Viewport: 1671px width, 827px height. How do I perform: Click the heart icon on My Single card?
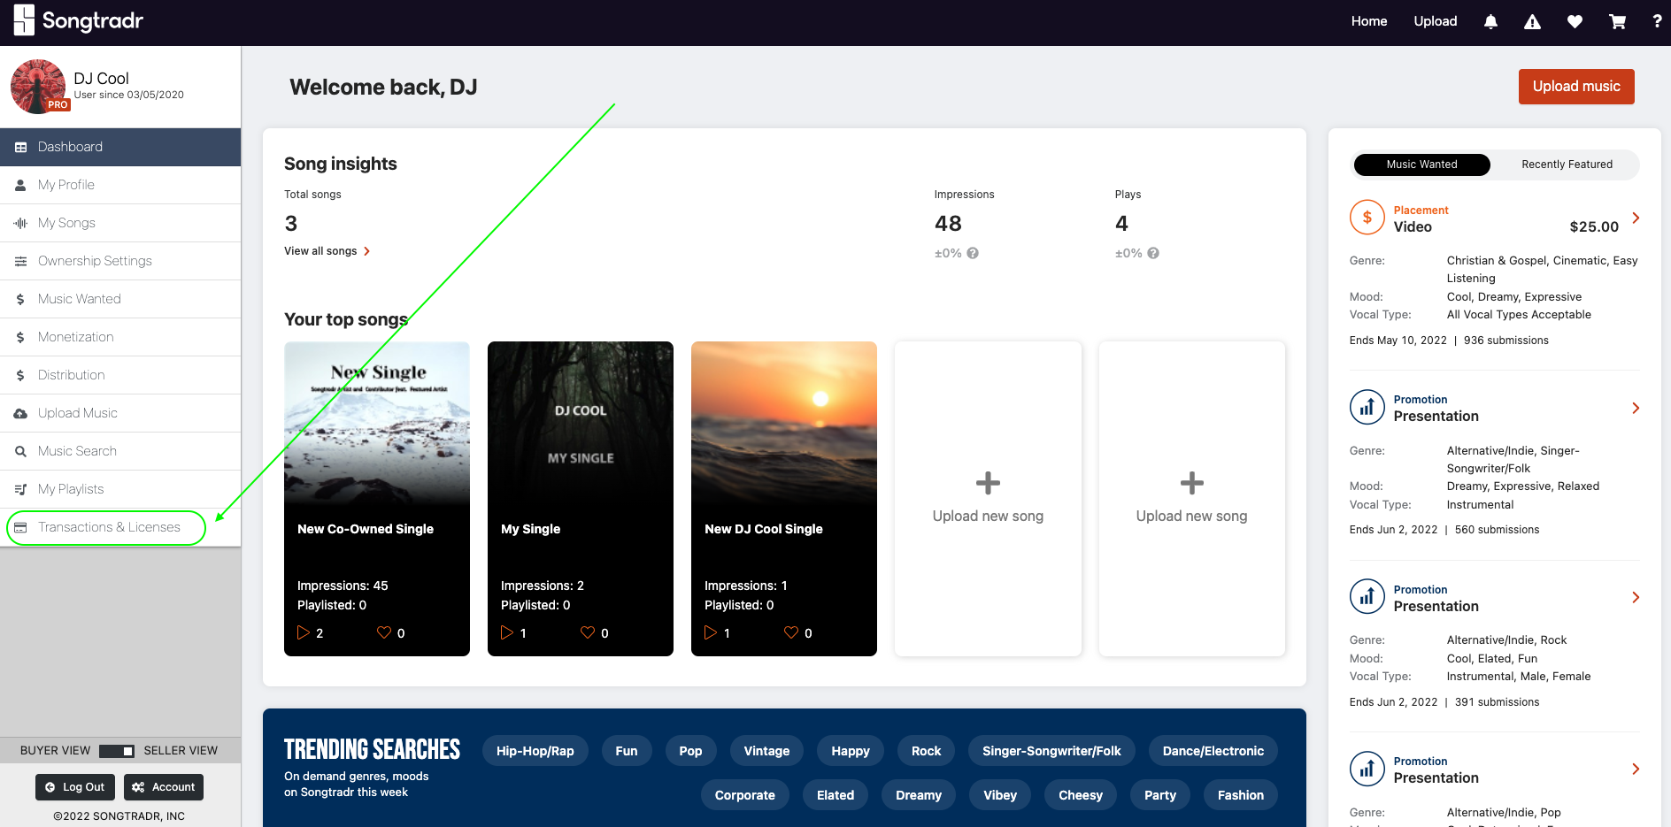[x=588, y=632]
